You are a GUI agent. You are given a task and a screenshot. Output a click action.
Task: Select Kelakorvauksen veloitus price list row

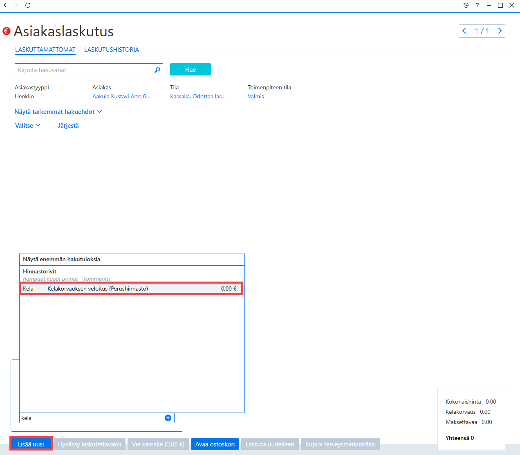[131, 289]
